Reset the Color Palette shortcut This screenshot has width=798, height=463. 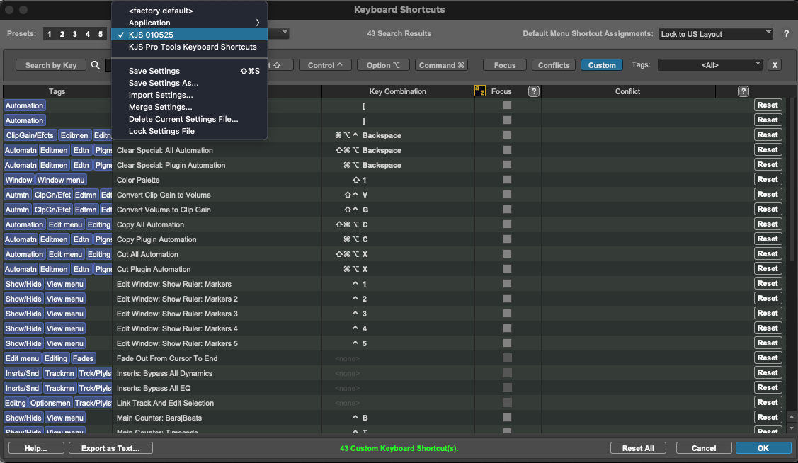coord(768,180)
